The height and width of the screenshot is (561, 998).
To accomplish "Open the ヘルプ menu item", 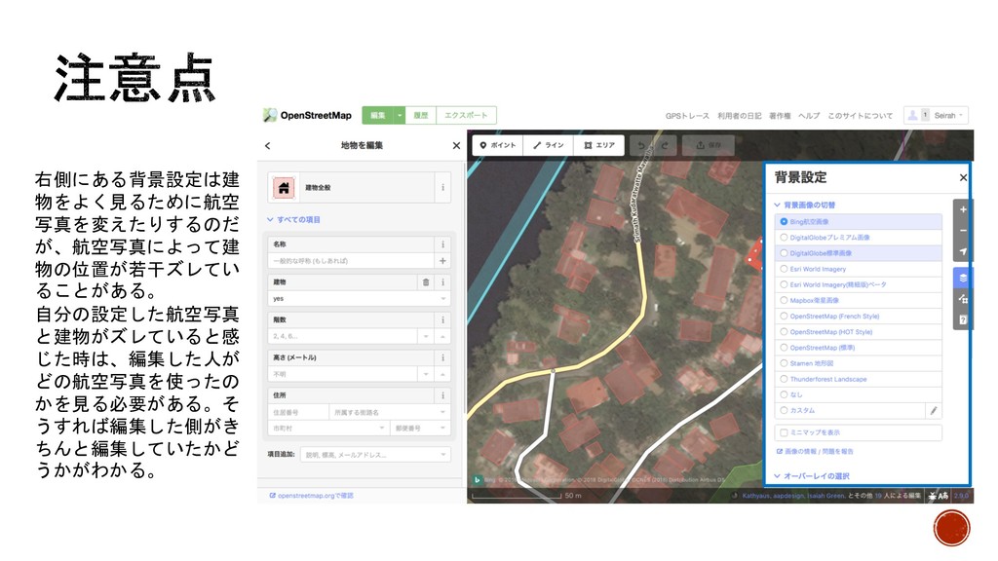I will click(x=809, y=116).
